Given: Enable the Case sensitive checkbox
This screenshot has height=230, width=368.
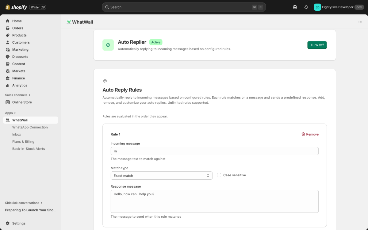Looking at the screenshot, I should point(219,175).
